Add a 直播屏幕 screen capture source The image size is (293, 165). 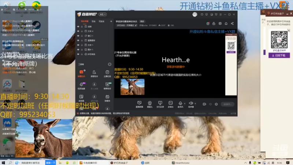[x=140, y=104]
